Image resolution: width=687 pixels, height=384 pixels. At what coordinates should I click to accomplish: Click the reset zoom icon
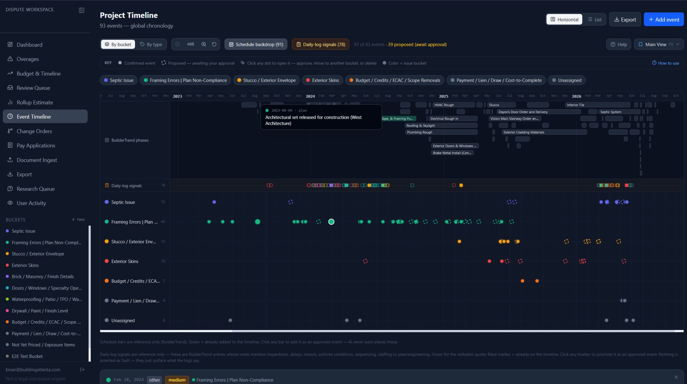(x=214, y=44)
